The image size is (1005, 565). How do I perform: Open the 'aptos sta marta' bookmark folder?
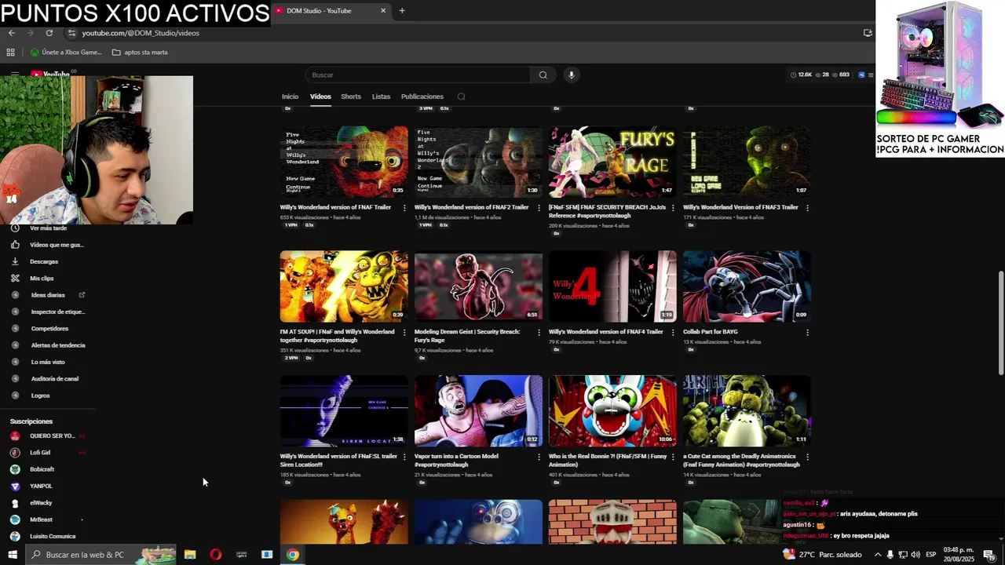pyautogui.click(x=140, y=53)
